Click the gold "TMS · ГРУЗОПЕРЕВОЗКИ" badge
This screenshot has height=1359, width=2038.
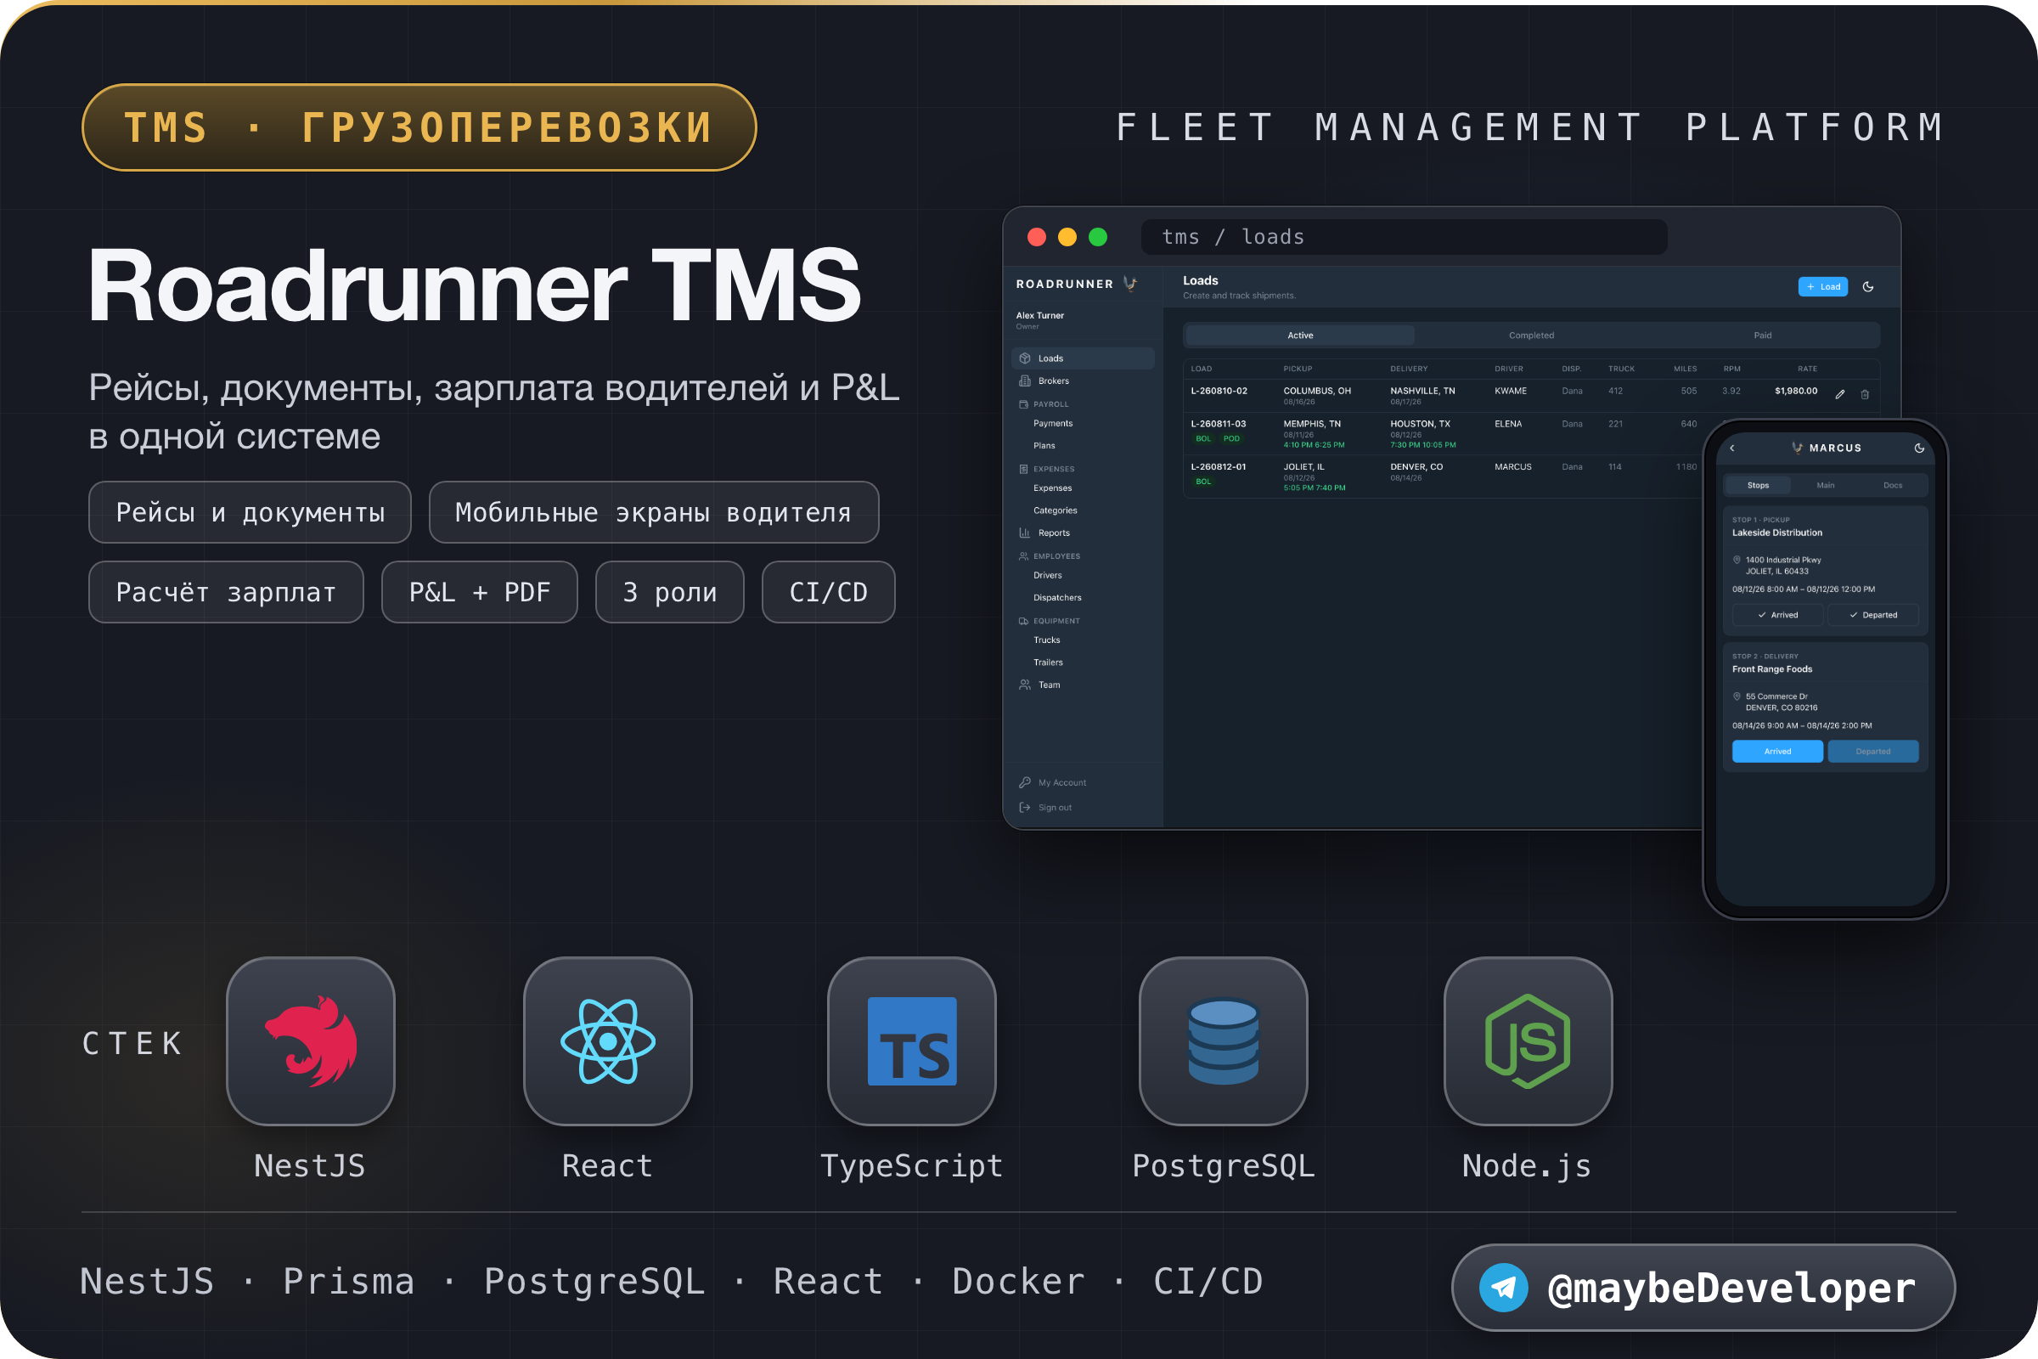pyautogui.click(x=419, y=127)
